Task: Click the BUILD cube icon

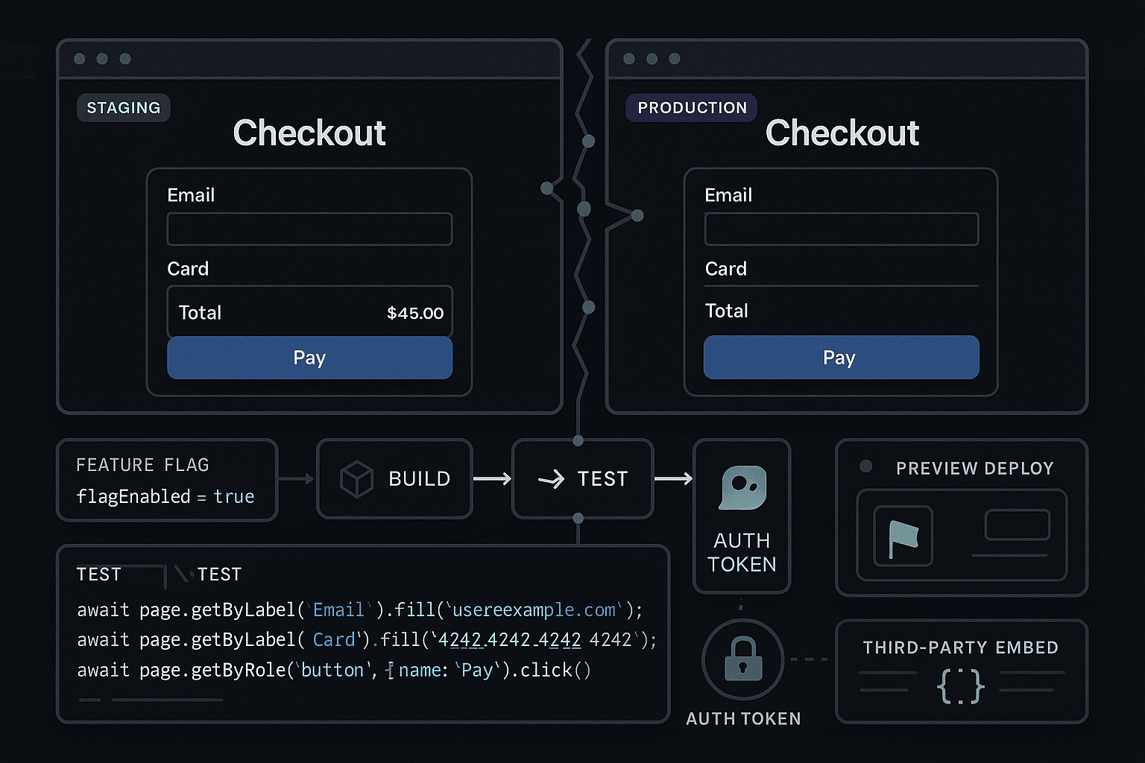Action: click(x=356, y=478)
